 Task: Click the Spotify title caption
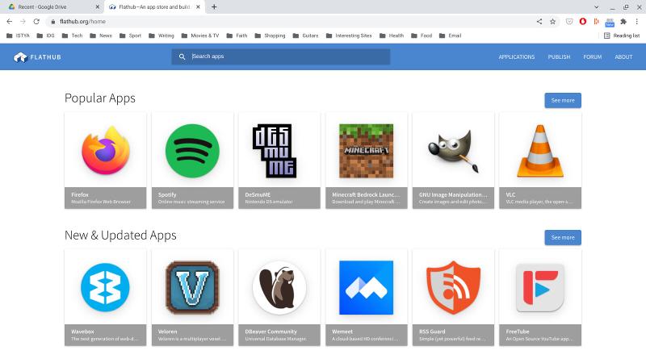tap(167, 194)
